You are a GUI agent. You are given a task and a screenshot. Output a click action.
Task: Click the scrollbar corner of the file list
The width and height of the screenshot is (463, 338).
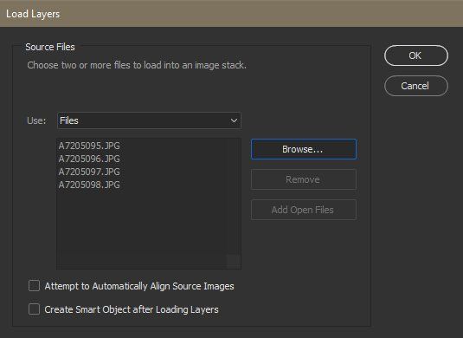tap(234, 262)
